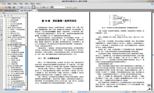
Task: Select bookmark 10.3 in the outline
Action: [x=13, y=51]
